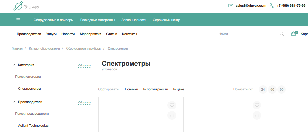The image size is (308, 132).
Task: Compare first product with chart icon
Action: [172, 115]
